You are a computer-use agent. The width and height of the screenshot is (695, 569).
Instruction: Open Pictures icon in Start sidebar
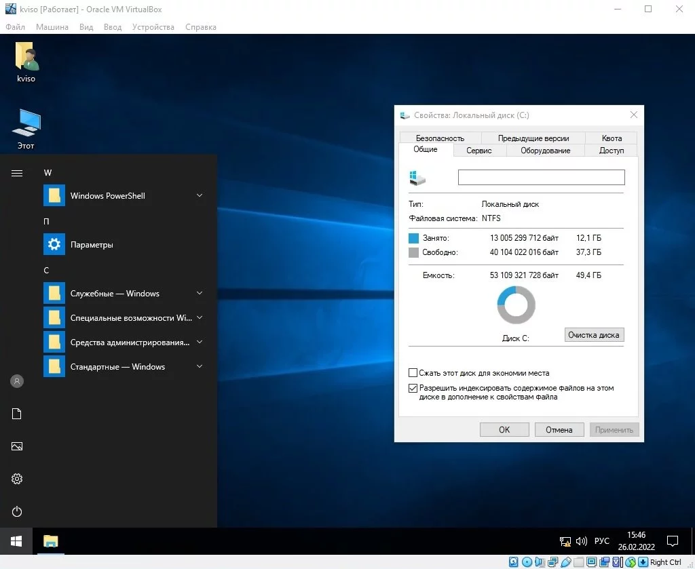click(17, 446)
